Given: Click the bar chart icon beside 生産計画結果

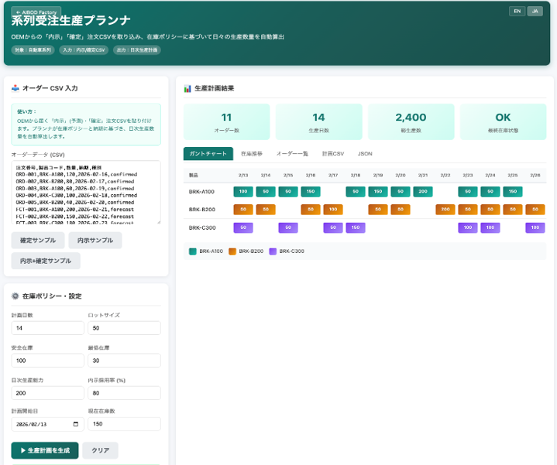Looking at the screenshot, I should pos(187,88).
